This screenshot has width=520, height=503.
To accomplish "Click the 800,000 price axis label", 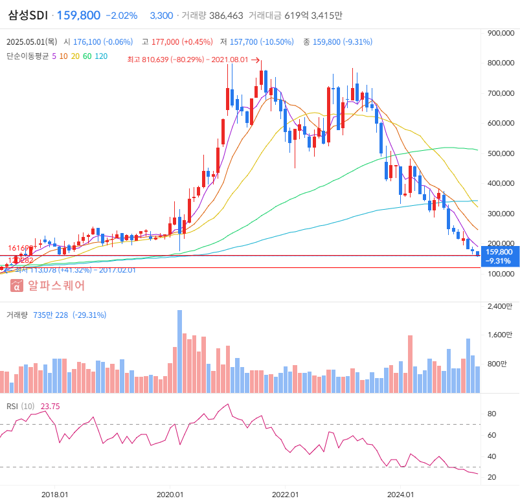I will click(x=501, y=63).
